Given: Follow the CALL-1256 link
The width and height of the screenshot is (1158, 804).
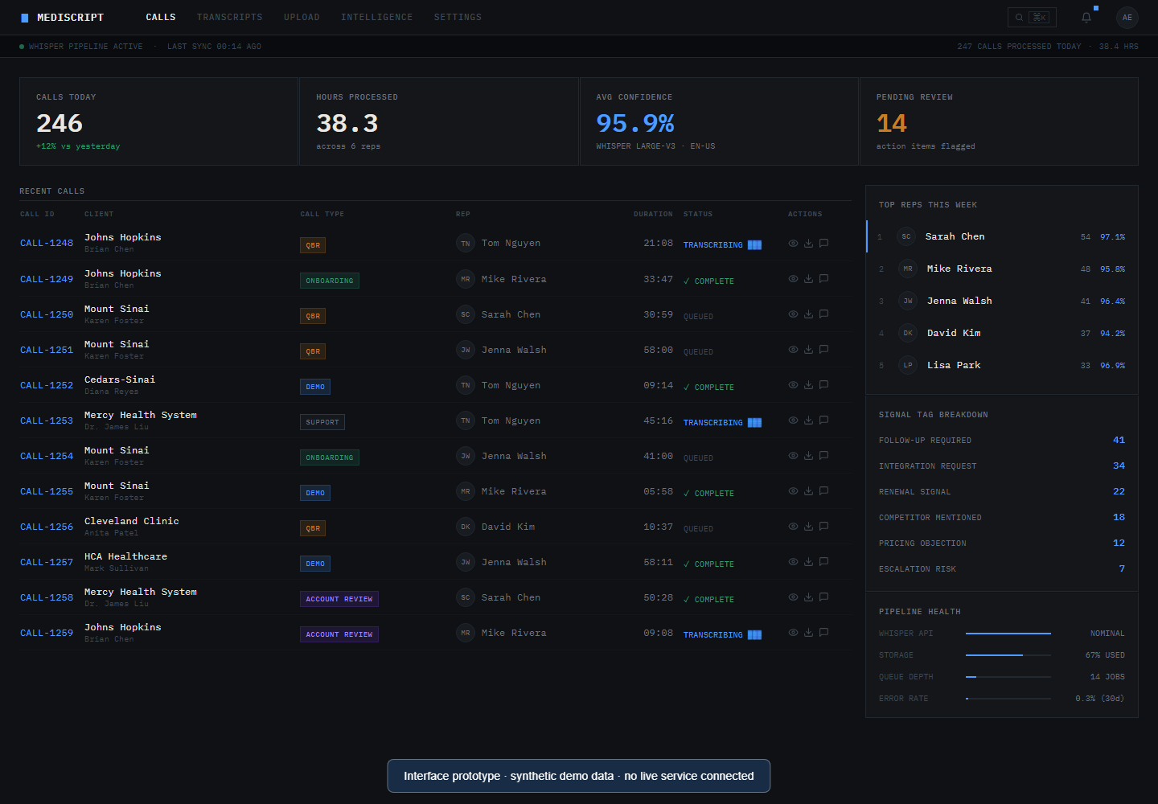Looking at the screenshot, I should coord(47,527).
